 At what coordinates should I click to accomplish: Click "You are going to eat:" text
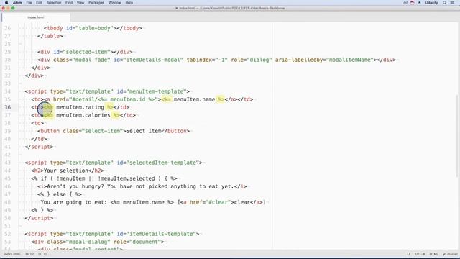74,202
